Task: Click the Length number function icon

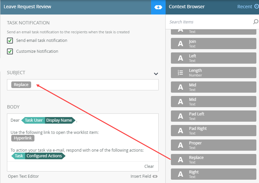Action: (181, 73)
